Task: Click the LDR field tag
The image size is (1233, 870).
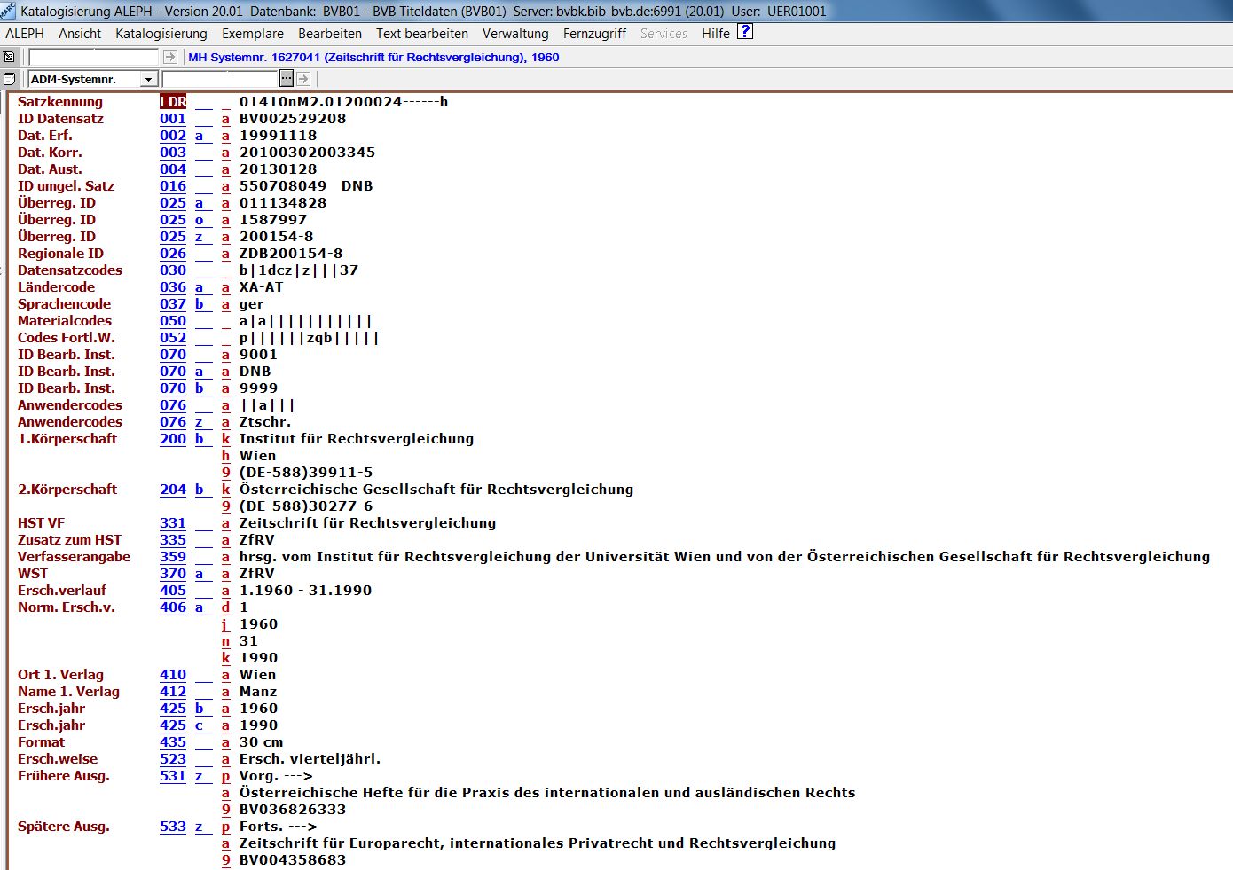Action: 173,102
